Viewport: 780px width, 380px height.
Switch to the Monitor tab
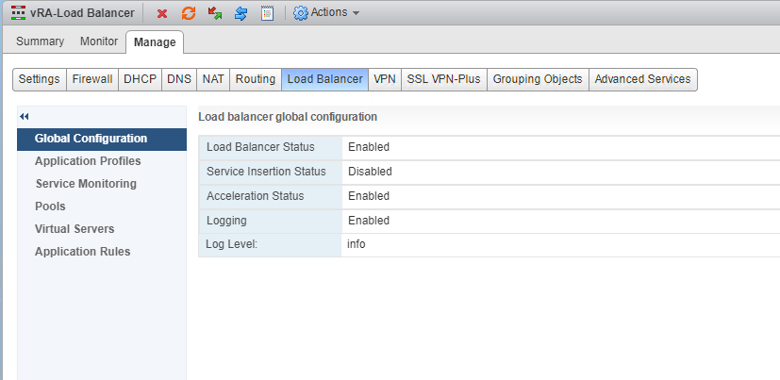pyautogui.click(x=99, y=41)
